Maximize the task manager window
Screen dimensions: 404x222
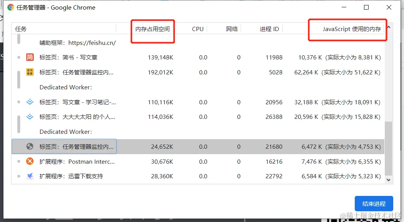coord(366,7)
